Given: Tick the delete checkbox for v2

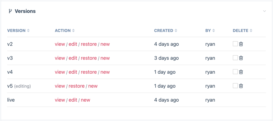Looking at the screenshot, I should click(235, 44).
